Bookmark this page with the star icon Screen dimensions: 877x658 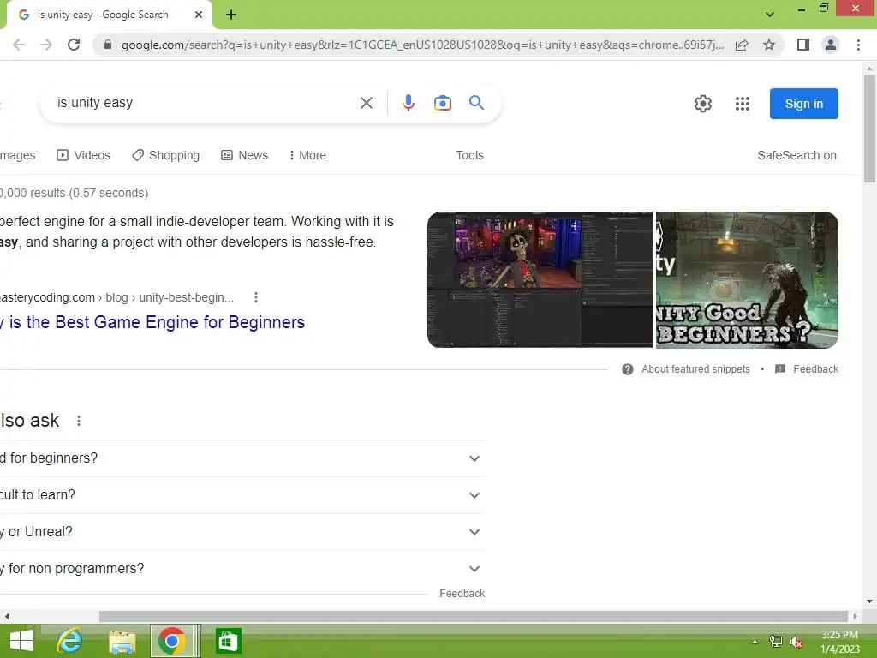click(769, 45)
